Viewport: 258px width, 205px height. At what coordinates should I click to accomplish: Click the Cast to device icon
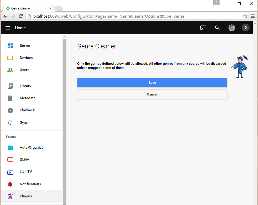[203, 28]
